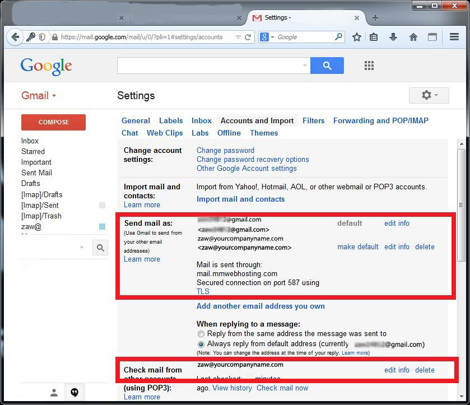Click the settings scrollbar down arrow
This screenshot has height=405, width=470.
[461, 396]
